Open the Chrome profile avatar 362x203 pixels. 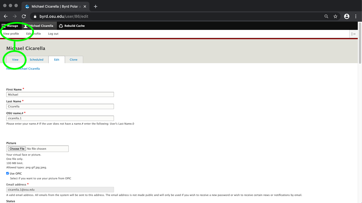click(347, 16)
